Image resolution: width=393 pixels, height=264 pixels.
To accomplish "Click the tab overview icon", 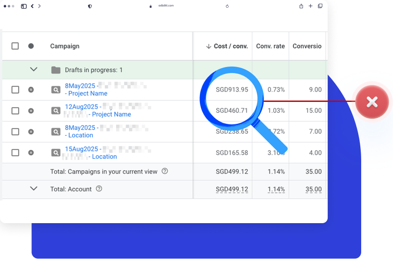I will [x=320, y=6].
